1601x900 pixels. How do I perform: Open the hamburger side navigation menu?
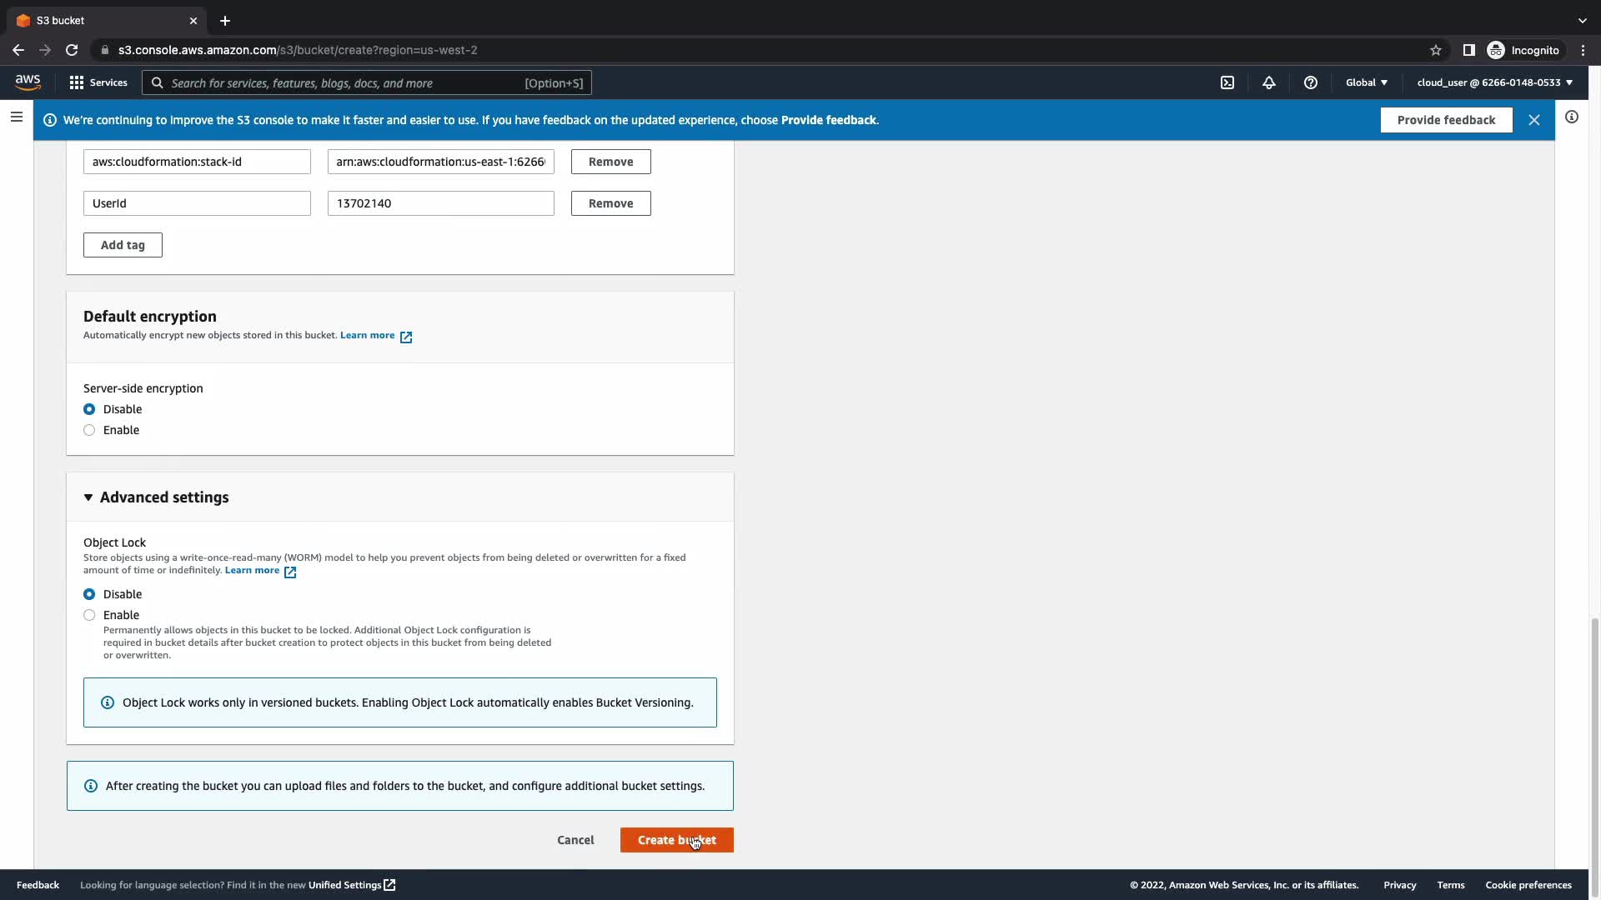tap(16, 117)
